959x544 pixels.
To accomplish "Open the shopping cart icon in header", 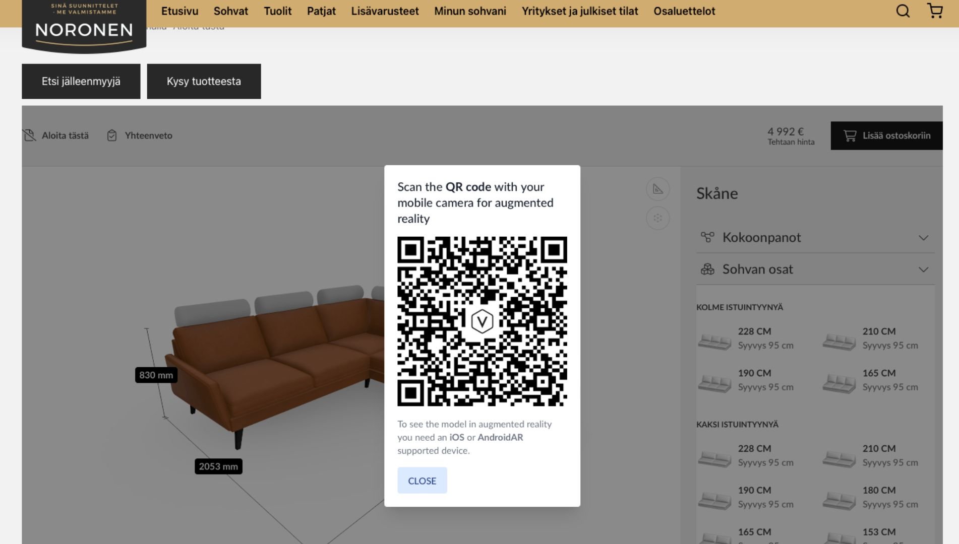I will 935,11.
